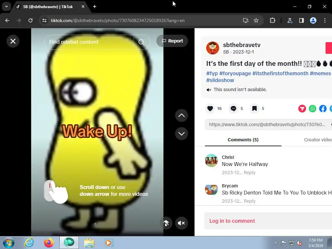This screenshot has width=332, height=249.
Task: Open Brycam commenter avatar
Action: click(211, 189)
